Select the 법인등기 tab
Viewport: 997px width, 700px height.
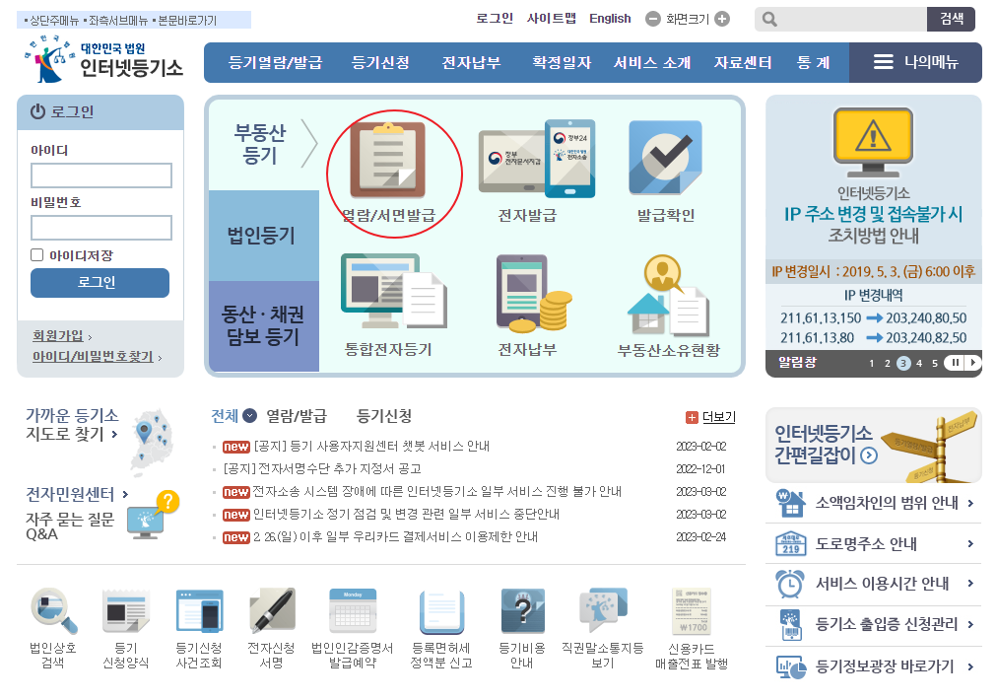(x=263, y=236)
